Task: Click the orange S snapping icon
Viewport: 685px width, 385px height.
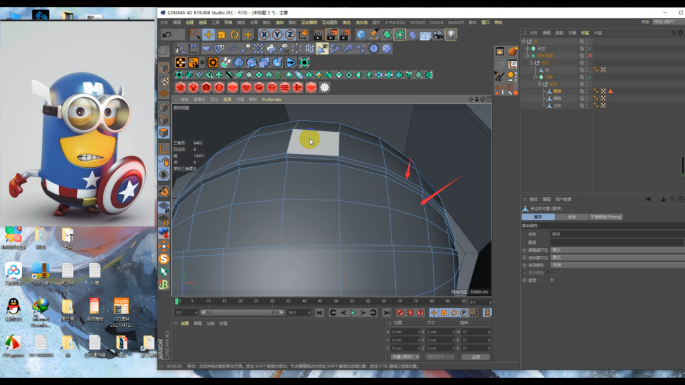Action: point(164,258)
